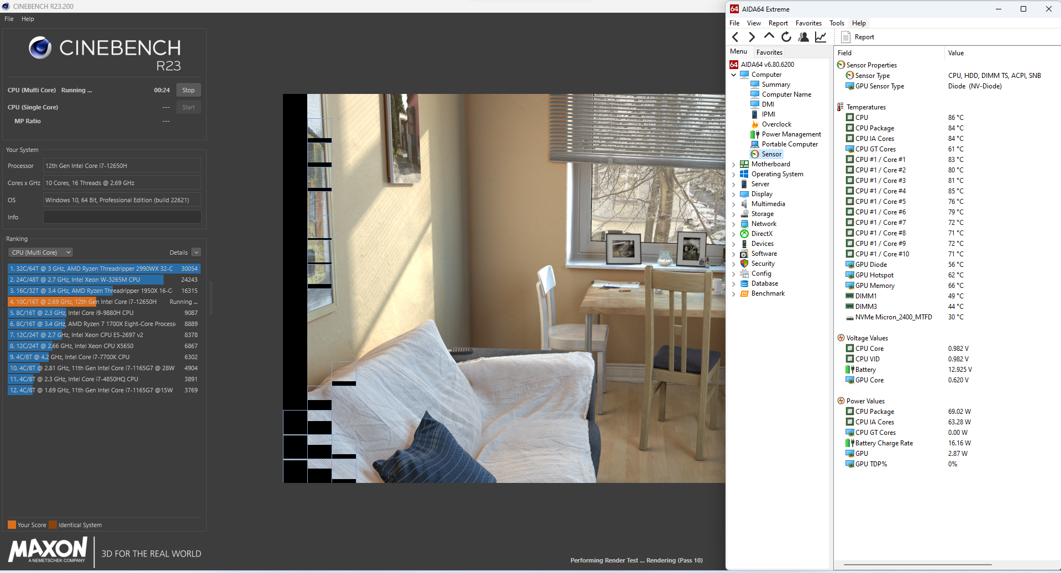
Task: Expand the Operating System node arrow
Action: click(734, 174)
